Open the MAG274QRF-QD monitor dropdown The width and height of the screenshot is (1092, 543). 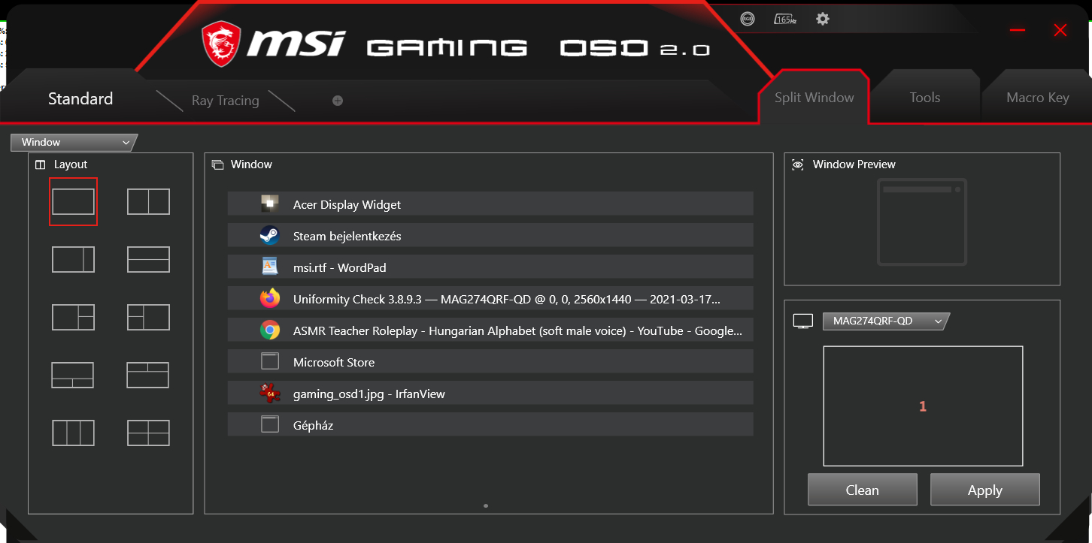(x=886, y=321)
